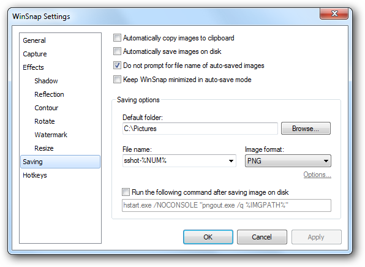Screen dimensions: 365x267
Task: Open the File name dropdown arrow
Action: pos(231,161)
